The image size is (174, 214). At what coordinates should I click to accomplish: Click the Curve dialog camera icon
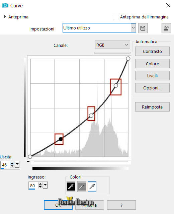click(x=5, y=5)
